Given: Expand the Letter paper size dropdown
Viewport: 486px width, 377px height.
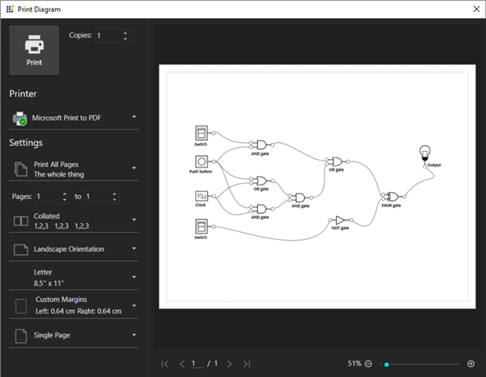Looking at the screenshot, I should [x=74, y=277].
